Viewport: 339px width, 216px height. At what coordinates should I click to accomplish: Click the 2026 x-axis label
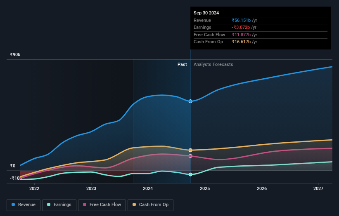262,188
